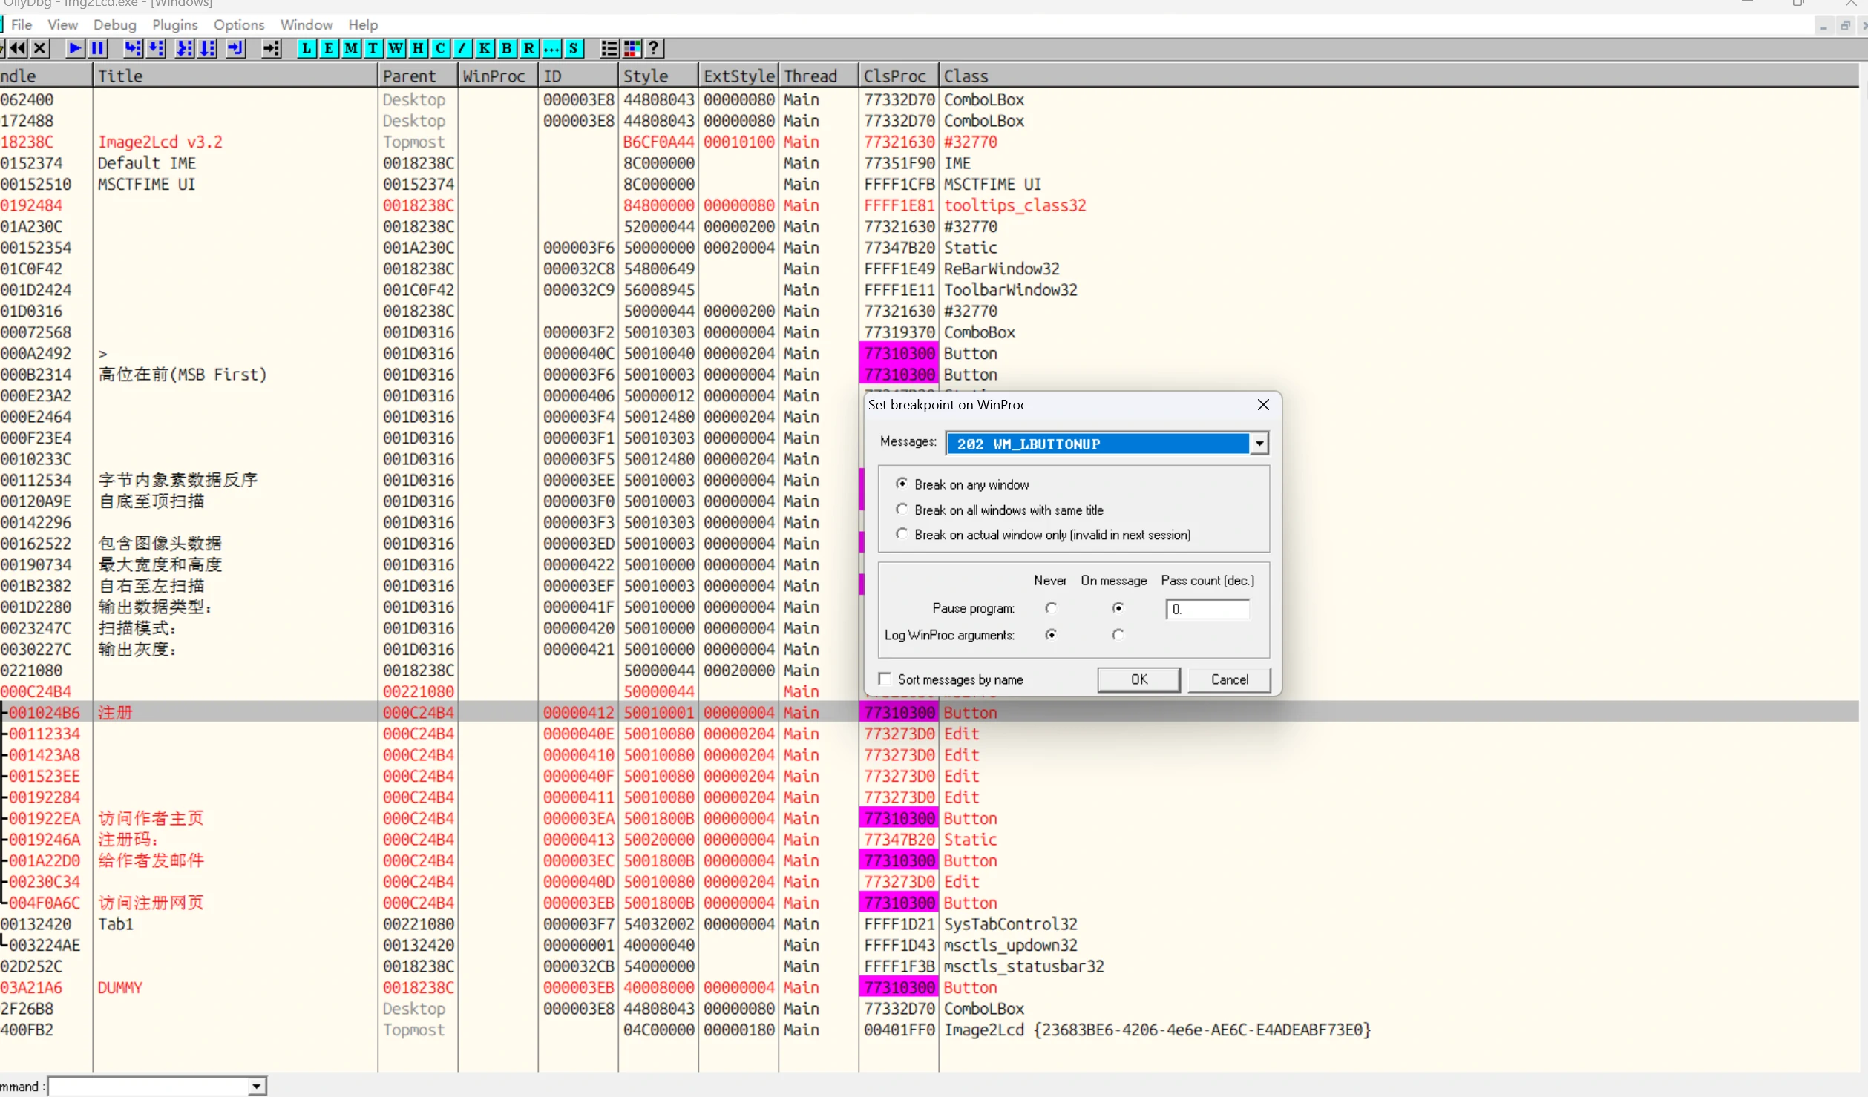Expand the Messages dropdown arrow
This screenshot has width=1868, height=1097.
coord(1259,444)
